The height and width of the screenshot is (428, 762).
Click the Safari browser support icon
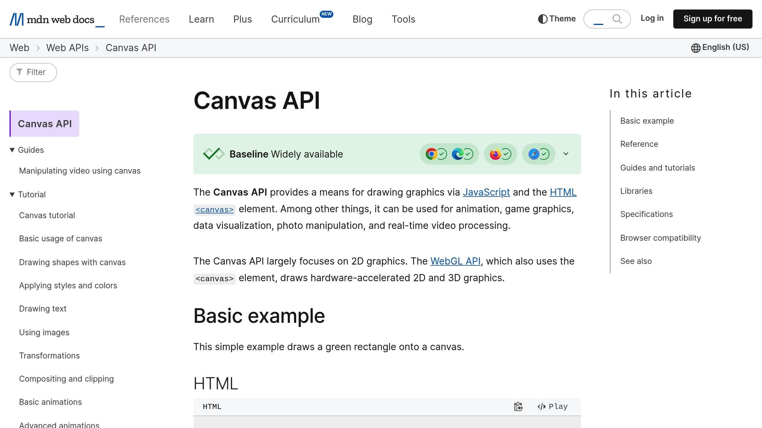click(534, 154)
